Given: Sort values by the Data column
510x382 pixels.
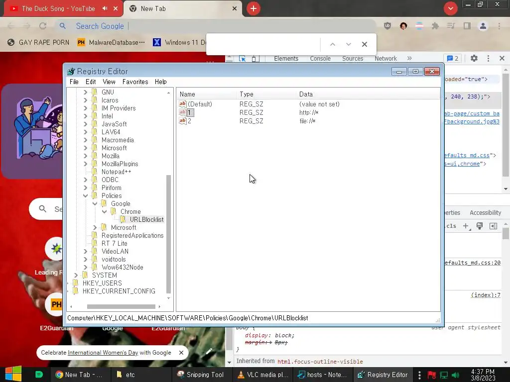Looking at the screenshot, I should tap(368, 94).
